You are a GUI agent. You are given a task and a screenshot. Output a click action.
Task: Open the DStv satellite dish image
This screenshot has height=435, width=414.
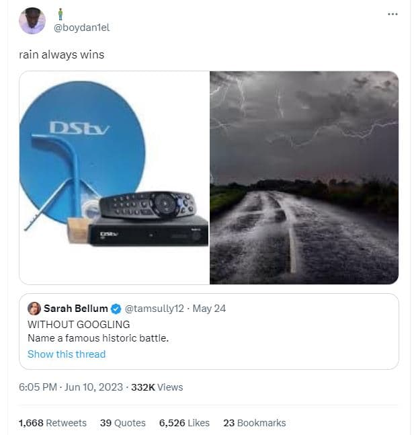(x=113, y=177)
